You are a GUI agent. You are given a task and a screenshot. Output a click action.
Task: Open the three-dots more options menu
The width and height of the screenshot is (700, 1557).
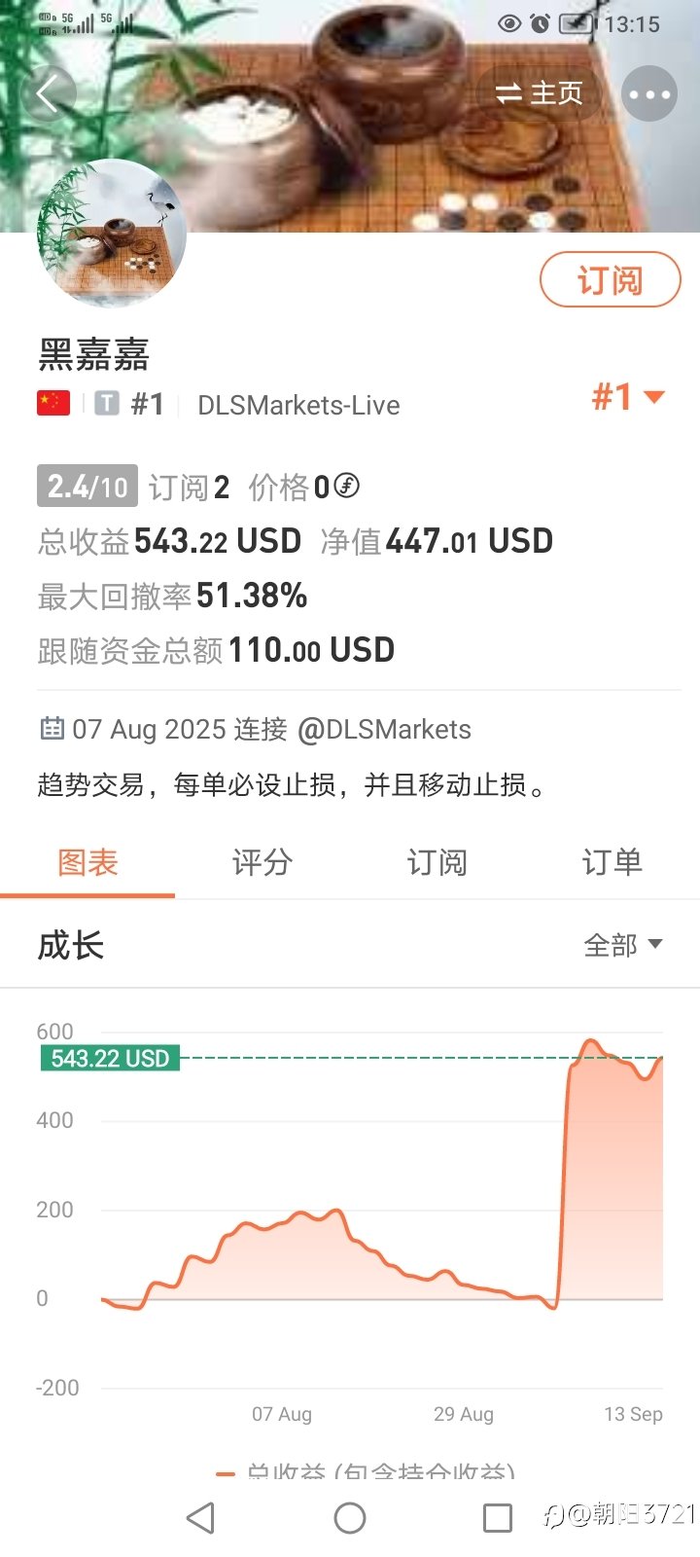pos(649,94)
